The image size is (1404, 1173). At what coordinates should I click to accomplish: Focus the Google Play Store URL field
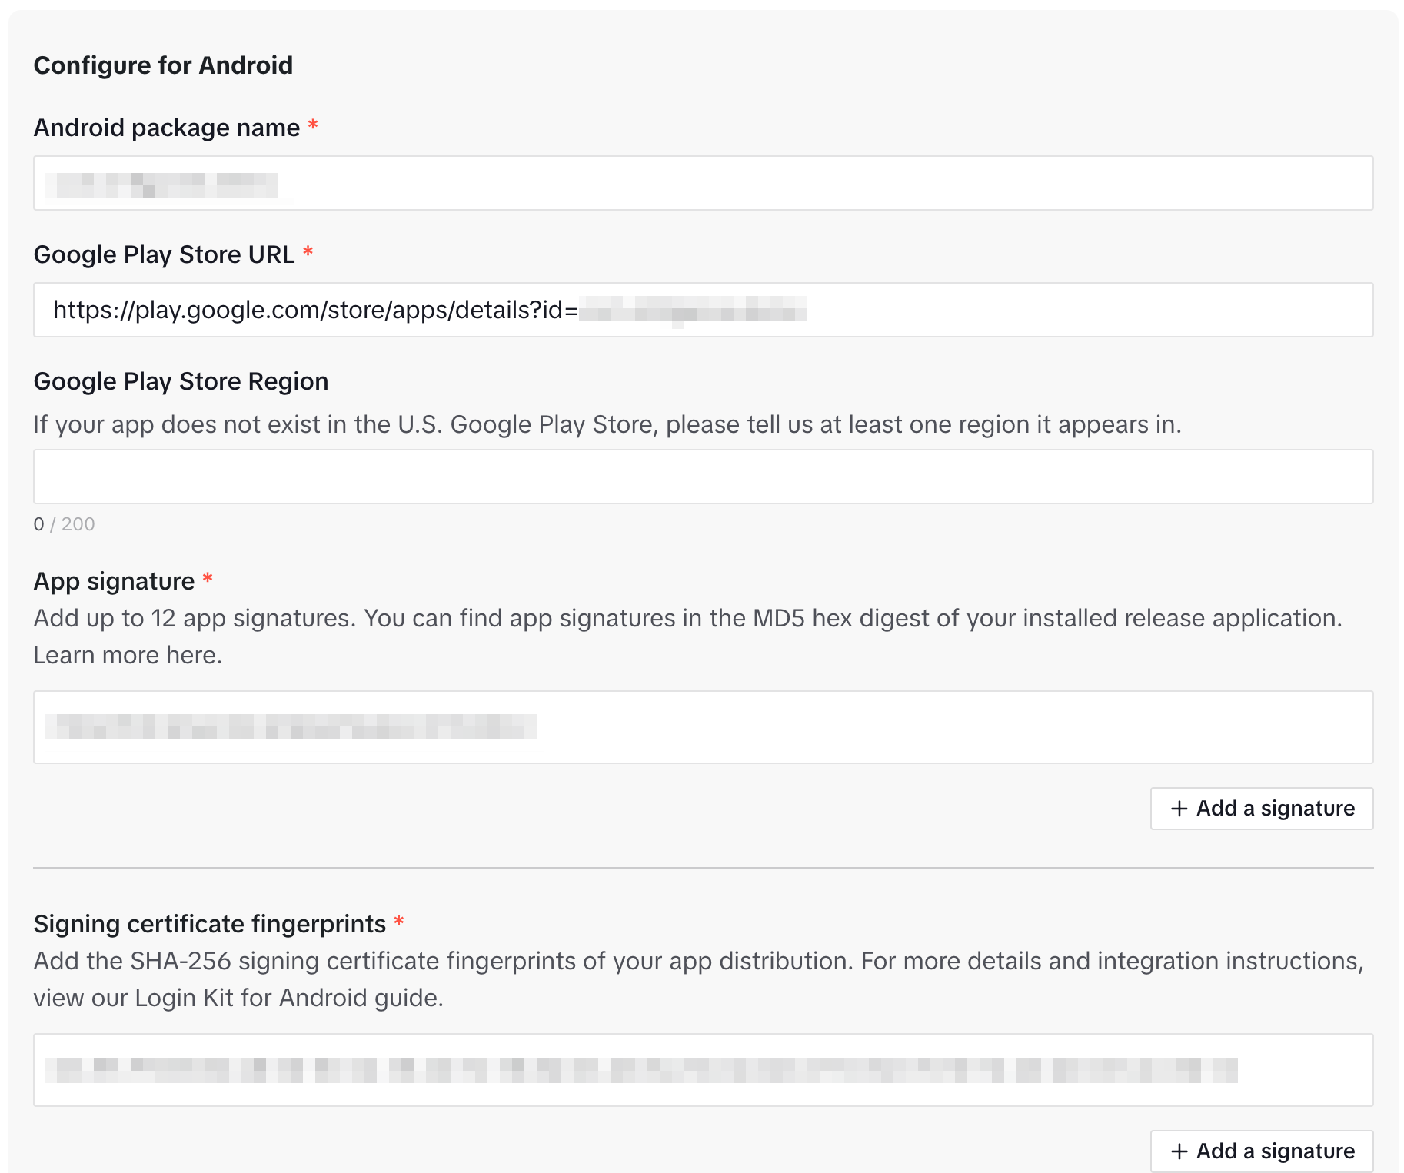click(1000, 310)
